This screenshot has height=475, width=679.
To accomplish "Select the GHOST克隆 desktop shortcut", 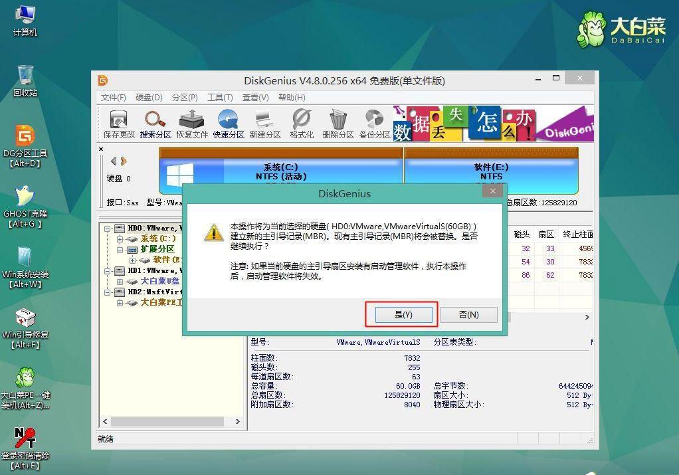I will pyautogui.click(x=25, y=207).
